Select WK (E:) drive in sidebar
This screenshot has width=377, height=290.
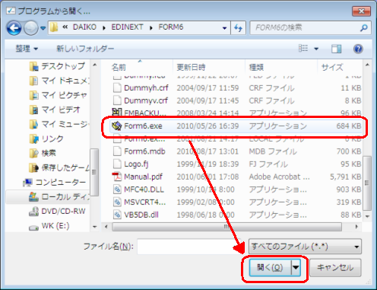49,226
